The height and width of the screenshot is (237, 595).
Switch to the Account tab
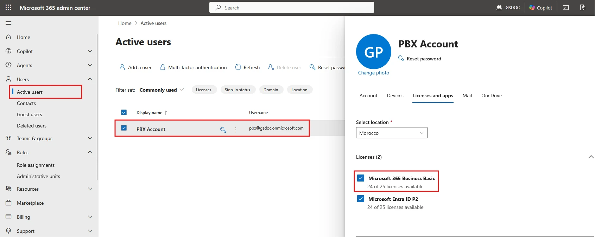pos(368,96)
